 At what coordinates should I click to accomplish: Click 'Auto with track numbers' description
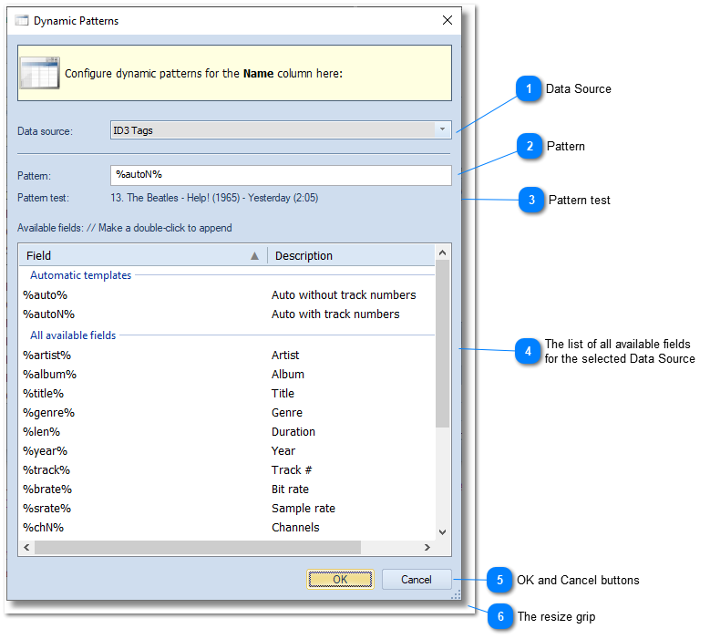coord(335,314)
